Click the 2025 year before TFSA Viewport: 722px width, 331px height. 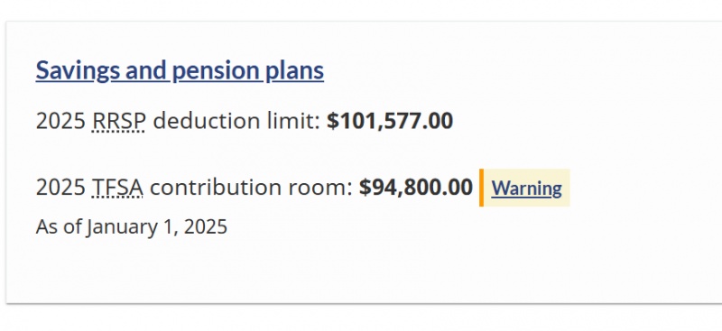coord(60,188)
